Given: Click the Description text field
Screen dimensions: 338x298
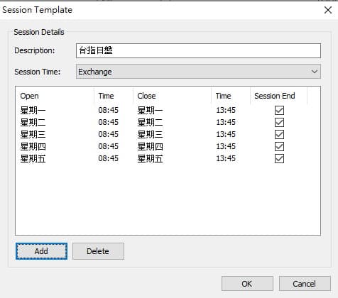Looking at the screenshot, I should click(198, 50).
